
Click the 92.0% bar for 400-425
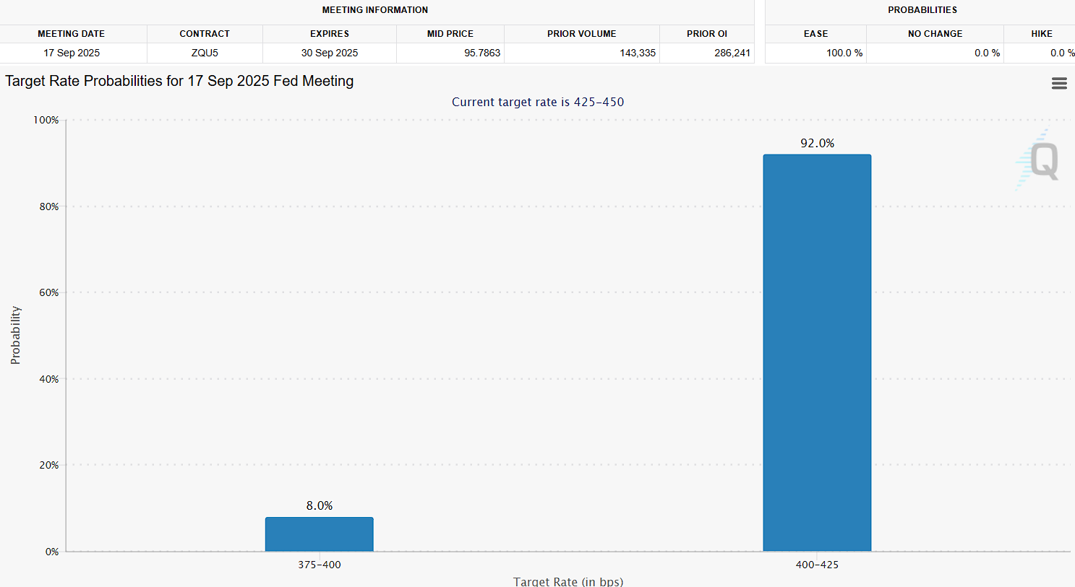[817, 352]
